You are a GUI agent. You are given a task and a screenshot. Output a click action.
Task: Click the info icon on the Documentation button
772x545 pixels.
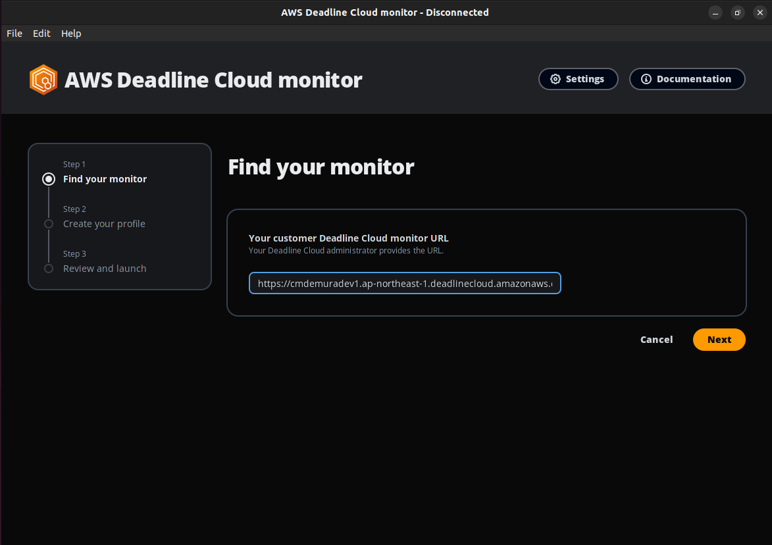(646, 78)
